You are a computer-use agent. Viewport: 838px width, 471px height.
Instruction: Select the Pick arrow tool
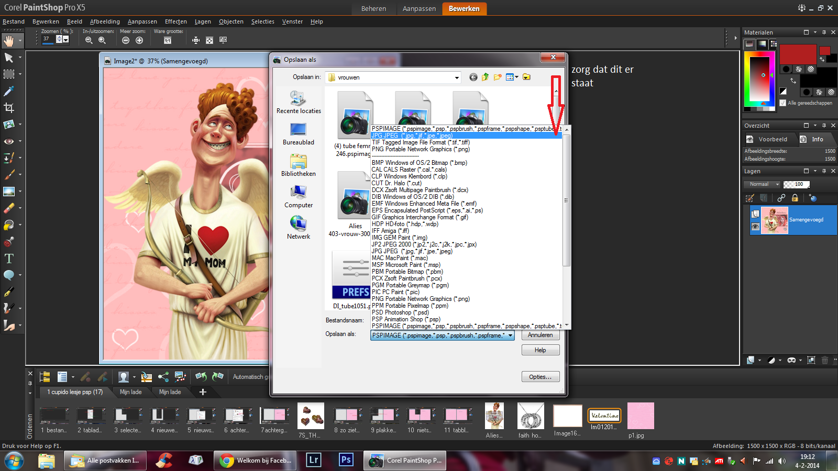[9, 58]
